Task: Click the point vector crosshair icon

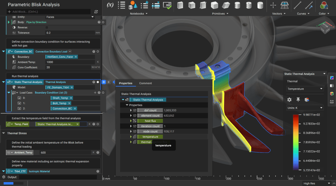Action: click(273, 5)
